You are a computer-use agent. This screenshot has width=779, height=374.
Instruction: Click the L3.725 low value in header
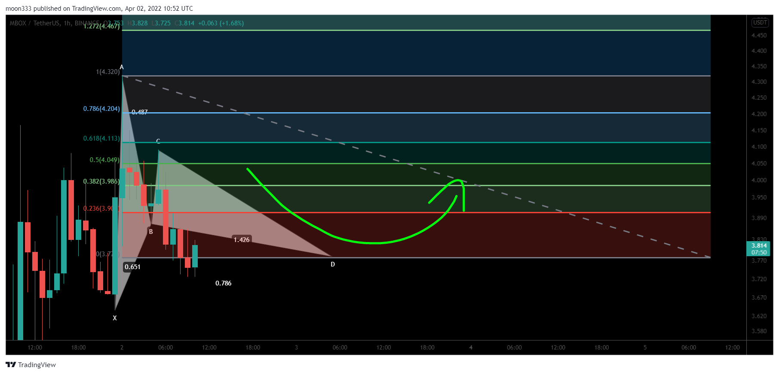pyautogui.click(x=161, y=23)
